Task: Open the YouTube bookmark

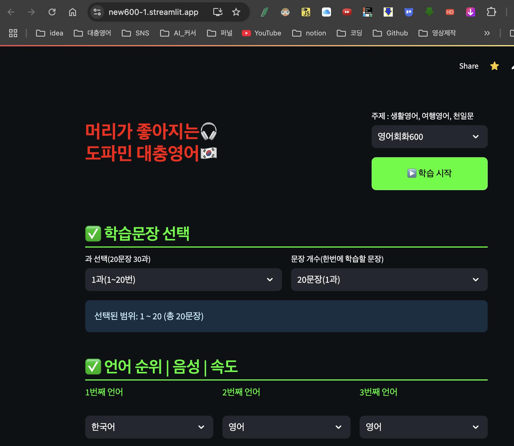Action: click(x=262, y=33)
